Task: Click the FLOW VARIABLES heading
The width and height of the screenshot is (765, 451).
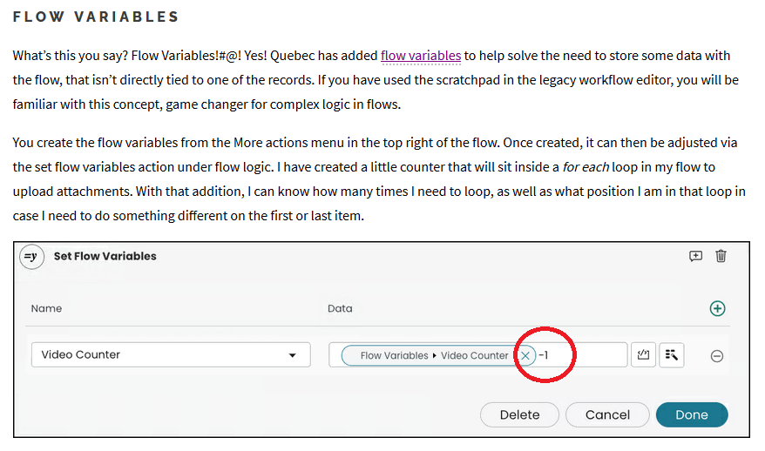Action: coord(96,17)
